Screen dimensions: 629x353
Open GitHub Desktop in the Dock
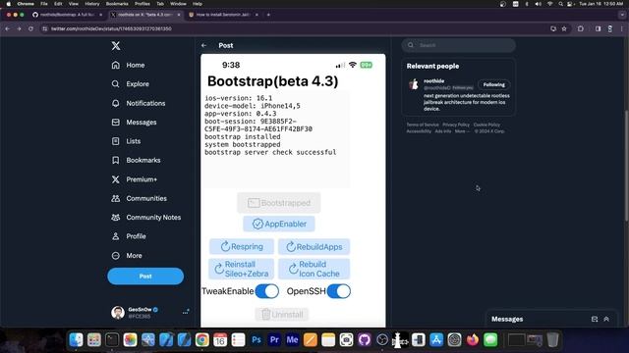coord(365,340)
